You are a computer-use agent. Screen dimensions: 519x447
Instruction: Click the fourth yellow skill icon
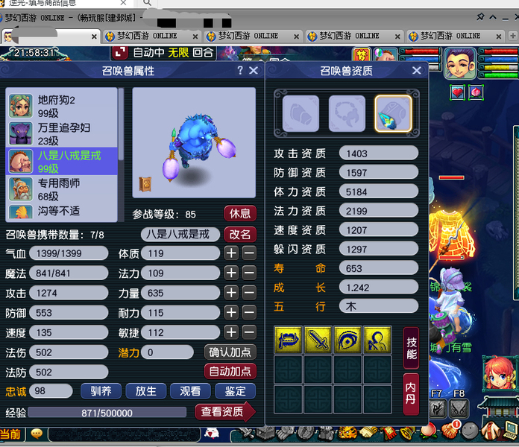[x=377, y=340]
